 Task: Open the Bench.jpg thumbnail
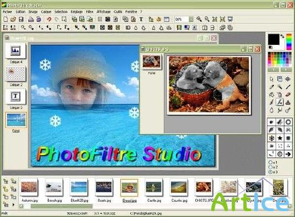pyautogui.click(x=54, y=187)
